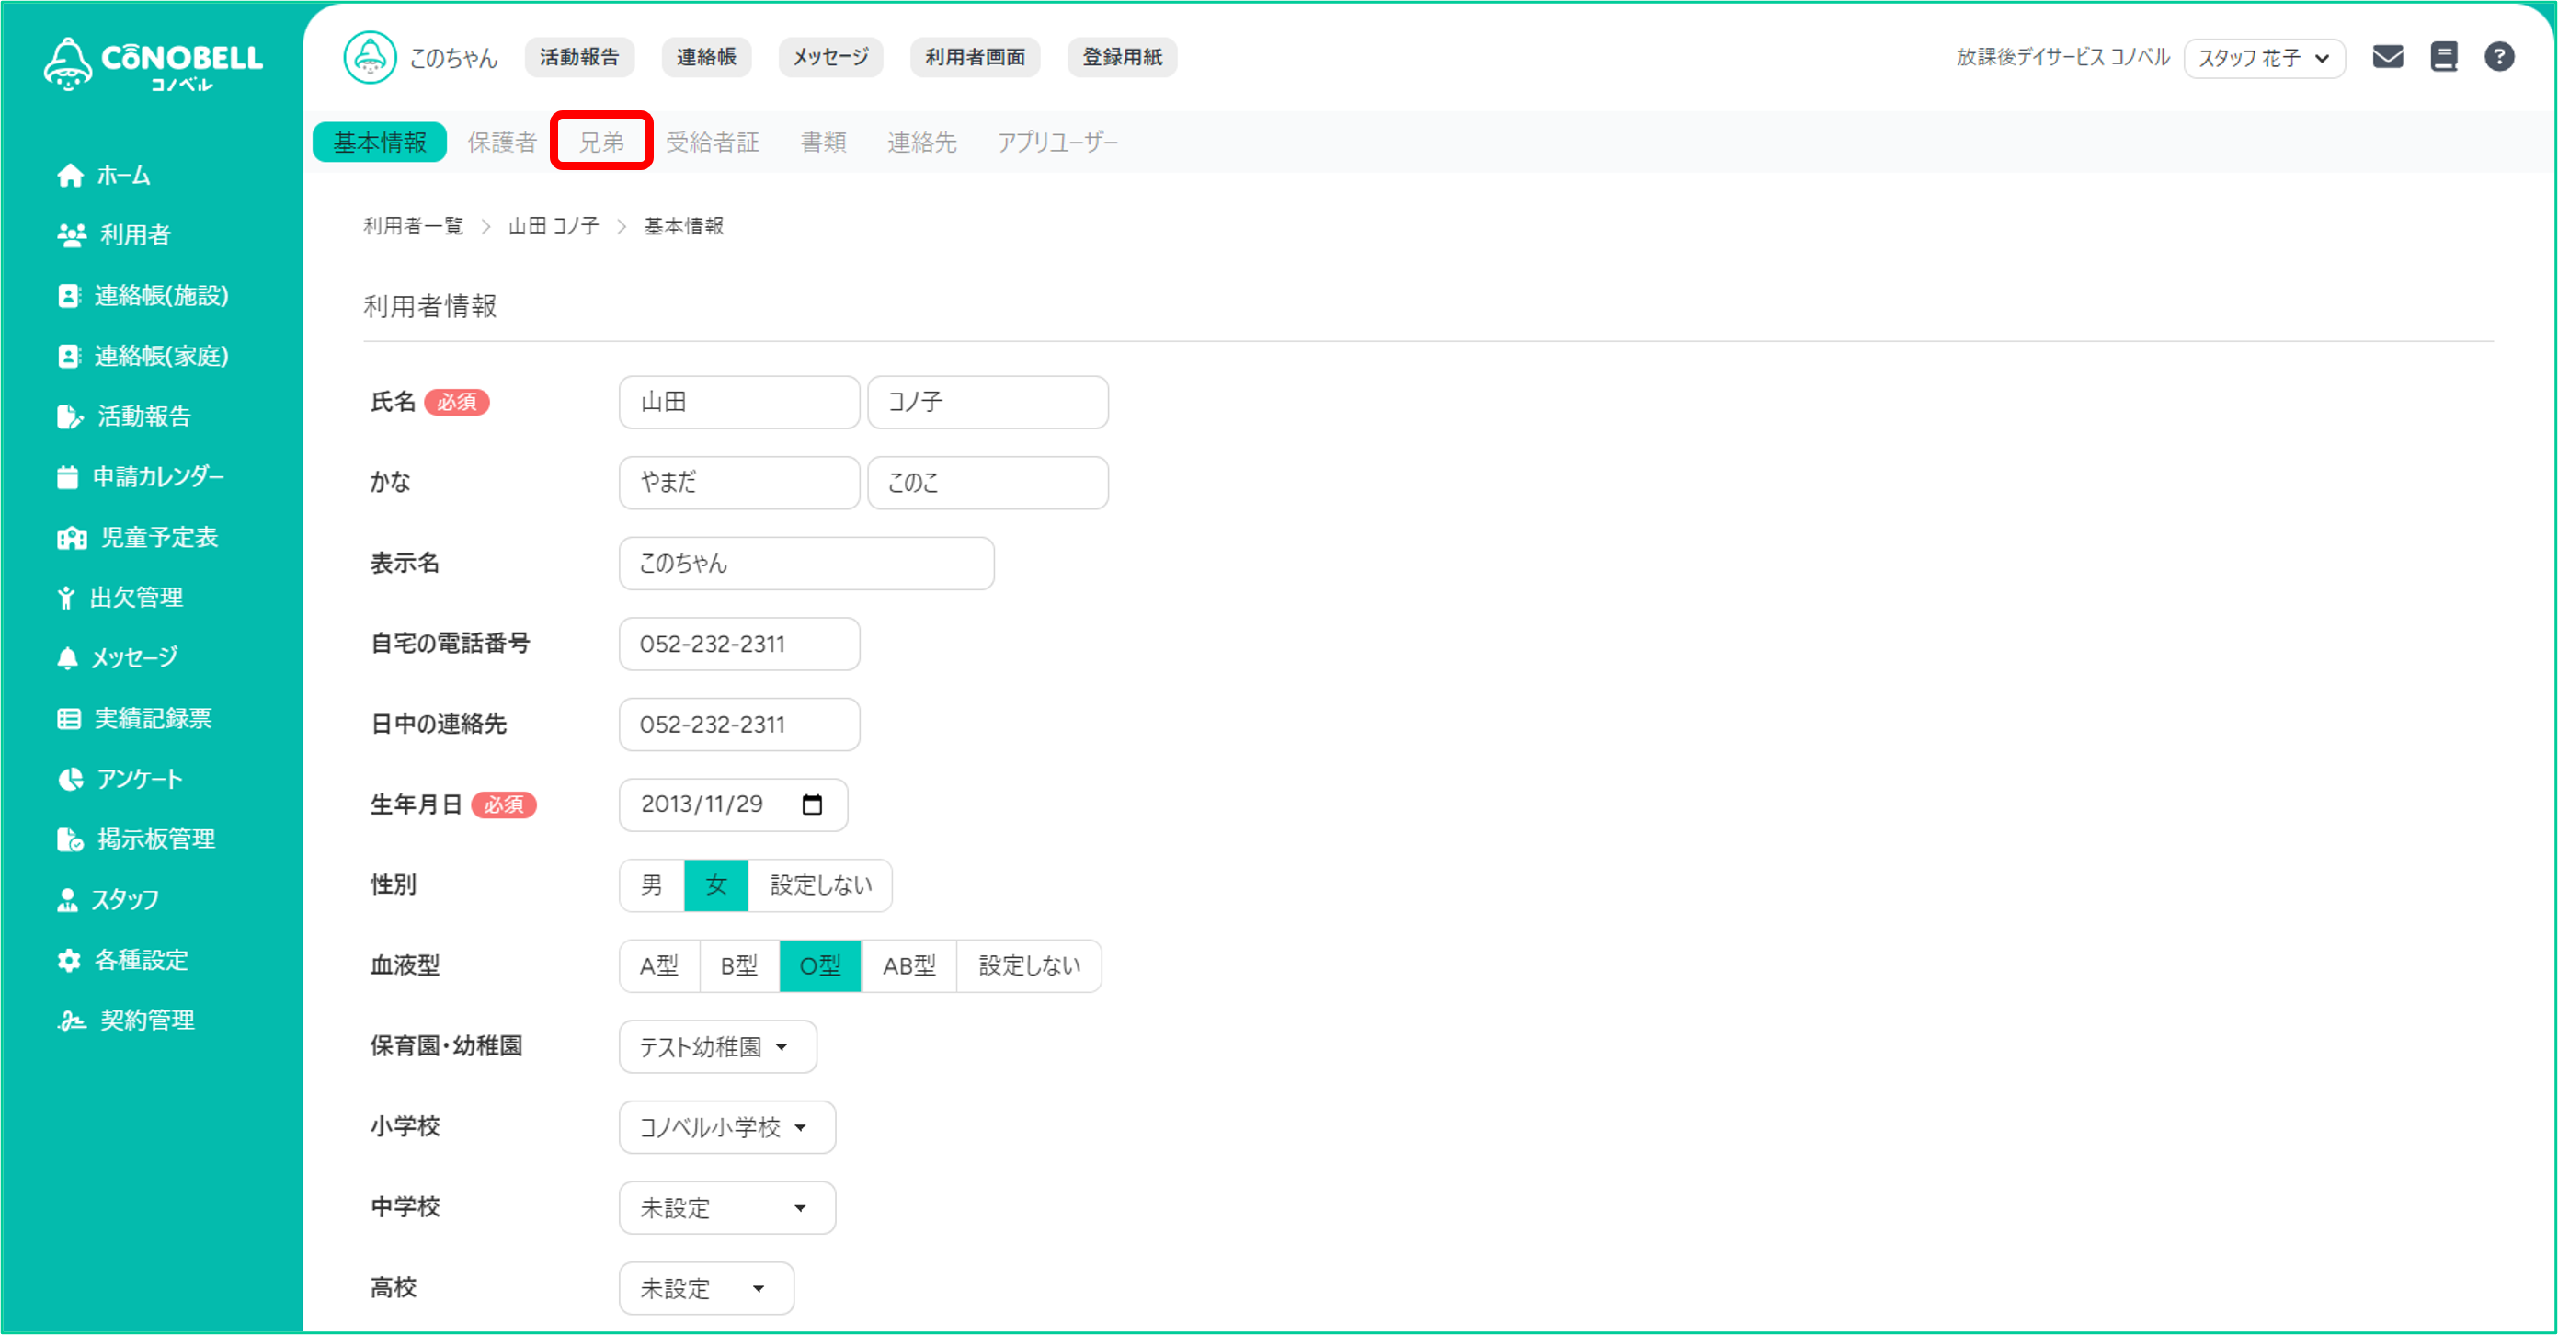
Task: Click the CONOBELL logo
Action: pos(153,64)
